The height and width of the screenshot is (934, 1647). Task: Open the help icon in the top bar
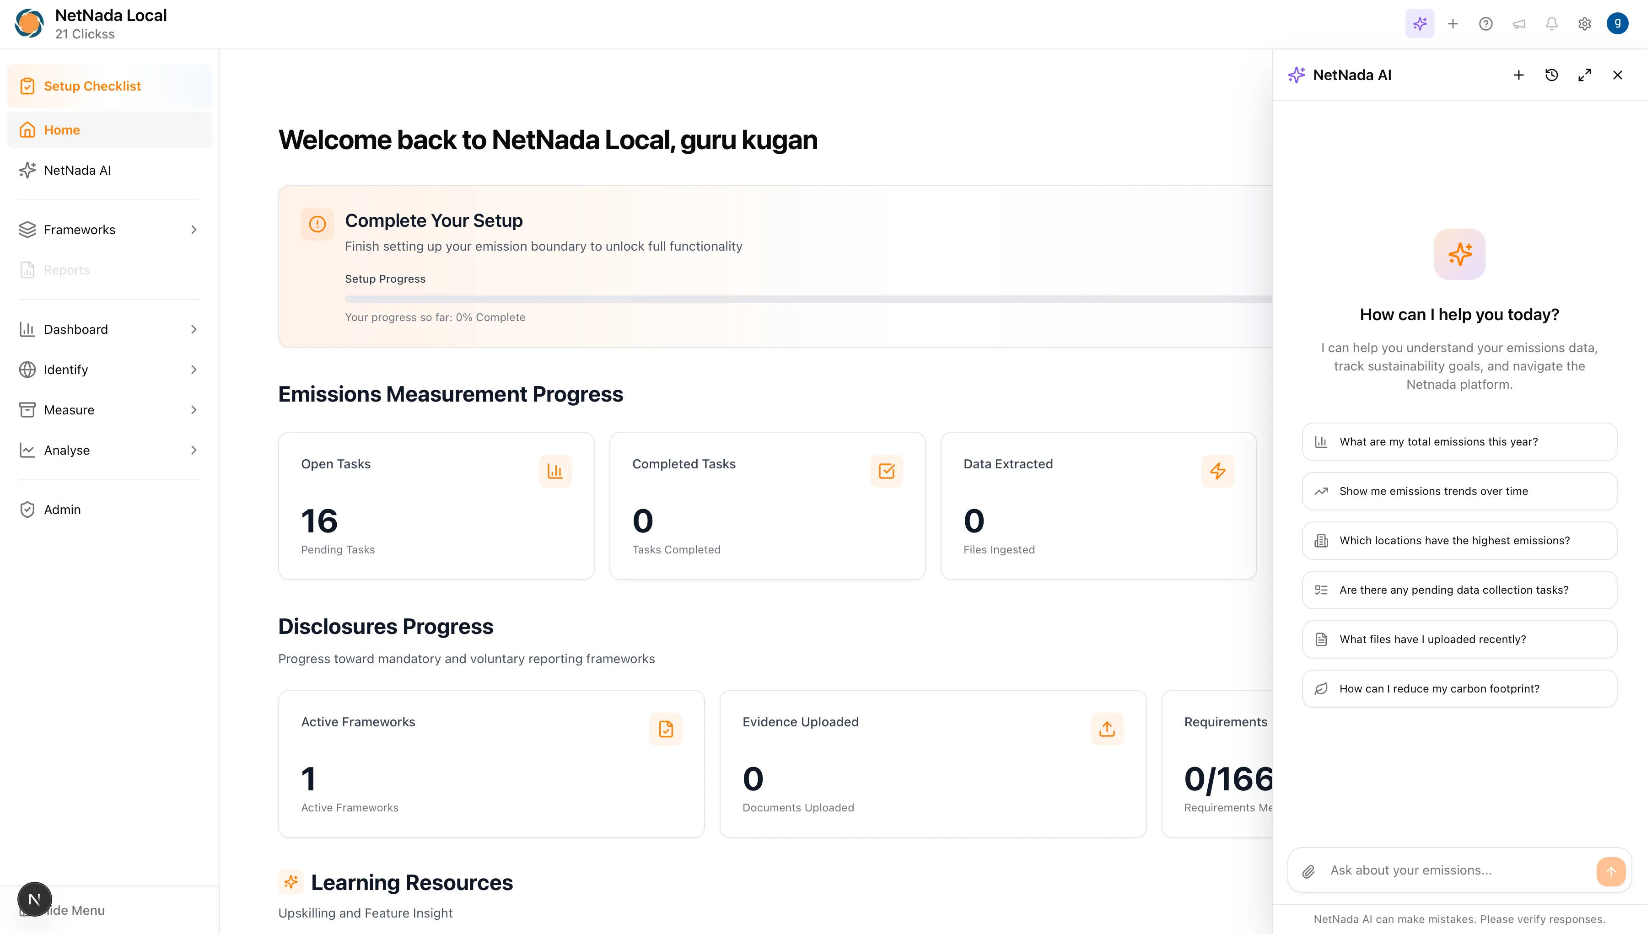pos(1486,24)
